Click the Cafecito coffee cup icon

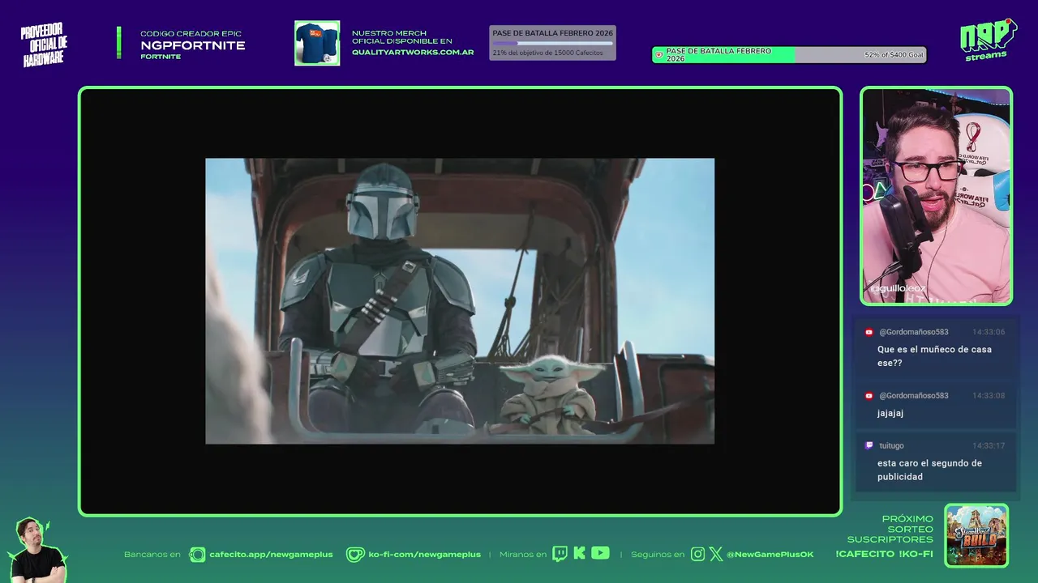(x=197, y=555)
